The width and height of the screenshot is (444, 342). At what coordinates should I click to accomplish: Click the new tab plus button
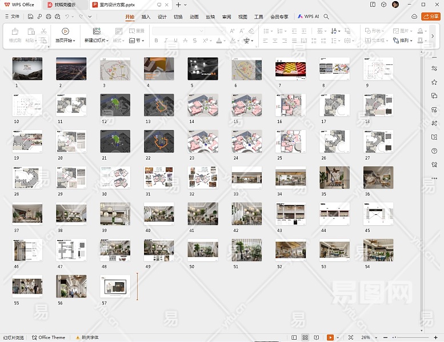[178, 5]
